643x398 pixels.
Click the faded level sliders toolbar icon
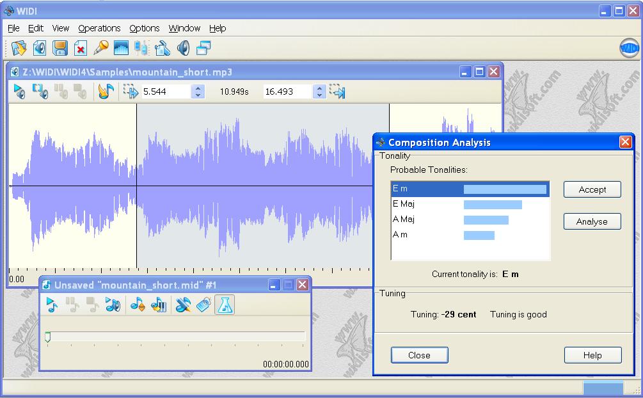(x=141, y=48)
